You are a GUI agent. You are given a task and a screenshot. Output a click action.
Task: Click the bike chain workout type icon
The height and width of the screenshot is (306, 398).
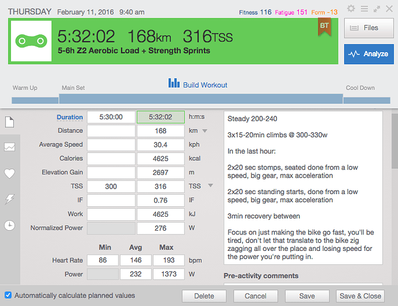(31, 41)
